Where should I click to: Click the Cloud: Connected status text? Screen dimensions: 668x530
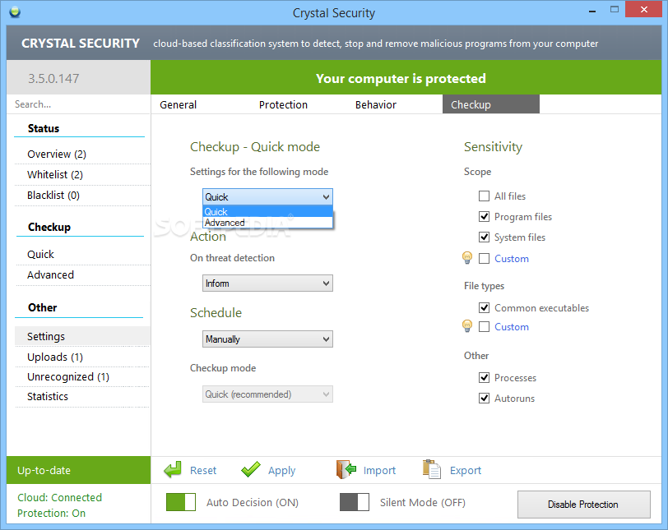(x=59, y=497)
